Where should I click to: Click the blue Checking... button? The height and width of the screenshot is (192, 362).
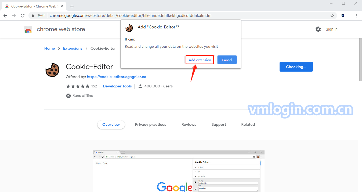coord(296,67)
